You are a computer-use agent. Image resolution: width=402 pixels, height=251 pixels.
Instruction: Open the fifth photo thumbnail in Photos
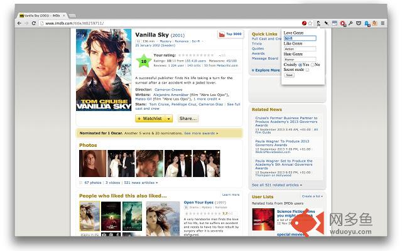coord(207,163)
